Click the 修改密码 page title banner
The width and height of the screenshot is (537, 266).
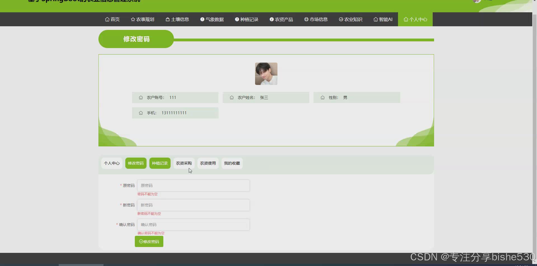136,39
